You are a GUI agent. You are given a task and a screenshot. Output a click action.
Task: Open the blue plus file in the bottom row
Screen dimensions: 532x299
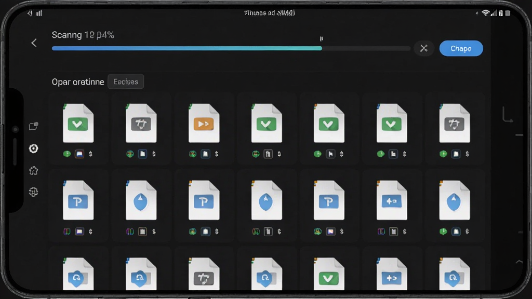click(392, 274)
